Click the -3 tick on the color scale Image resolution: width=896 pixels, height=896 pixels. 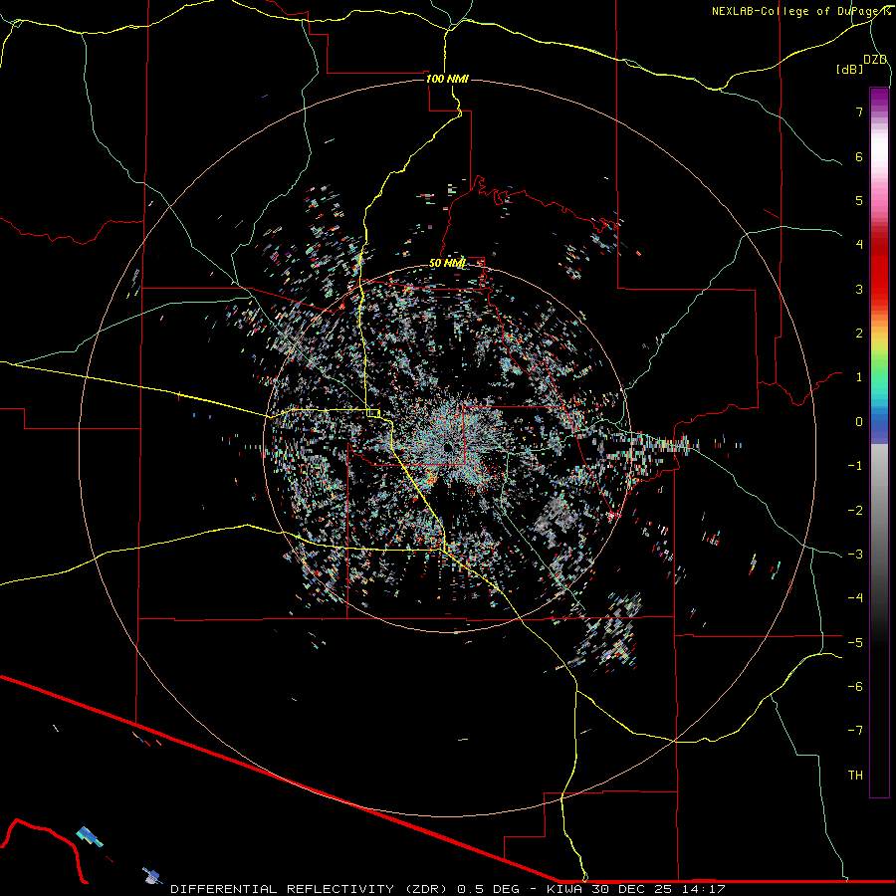coord(855,555)
